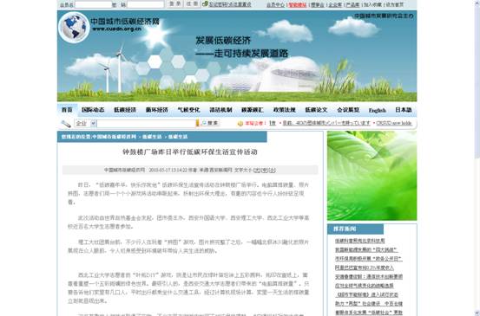Open the 首页 navigation tab

click(x=67, y=110)
